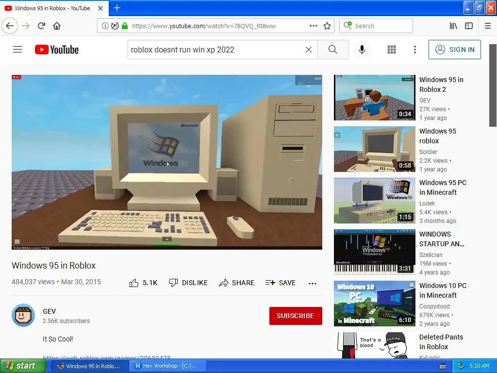Save the video to a playlist
Screen dimensions: 497x373
[x=281, y=283]
